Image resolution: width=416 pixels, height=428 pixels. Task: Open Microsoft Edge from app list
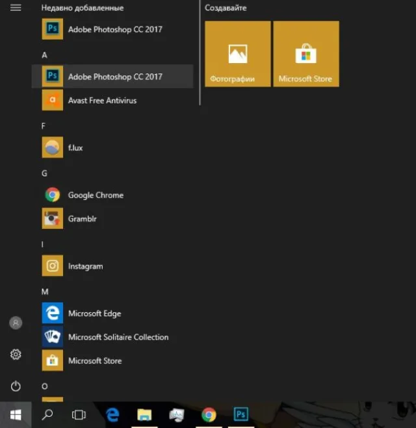pyautogui.click(x=112, y=313)
